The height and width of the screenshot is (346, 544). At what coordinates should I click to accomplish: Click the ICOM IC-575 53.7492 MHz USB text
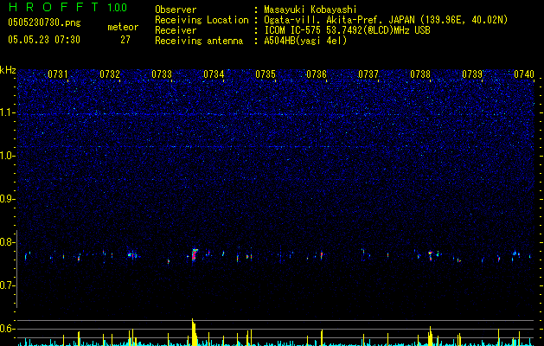coord(347,30)
